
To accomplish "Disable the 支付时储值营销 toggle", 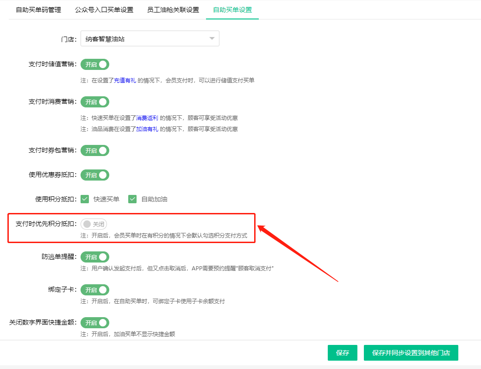I will click(x=94, y=64).
